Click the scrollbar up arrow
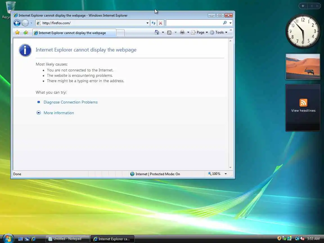 pos(230,41)
